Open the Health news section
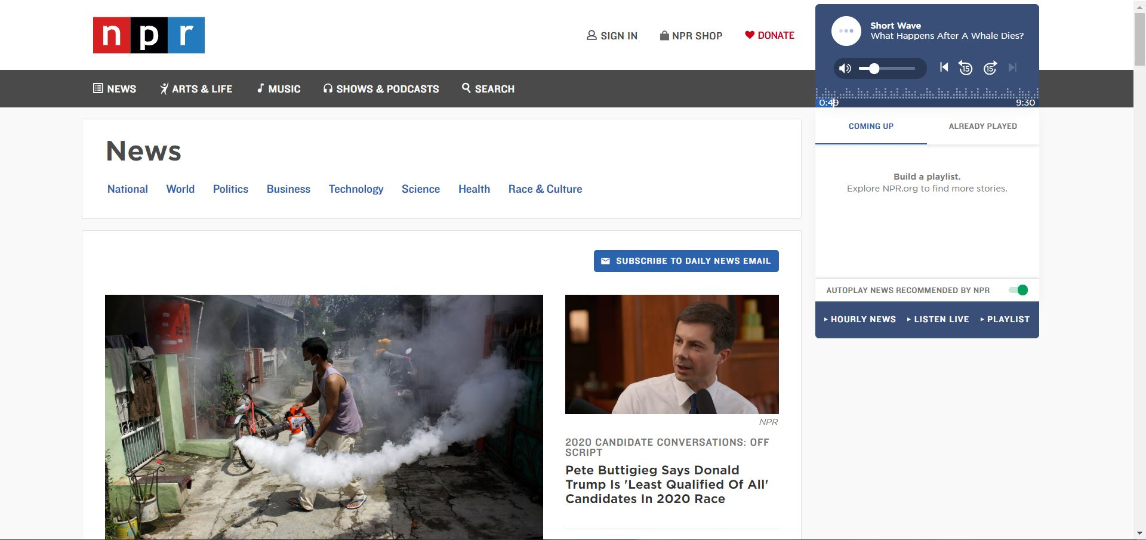The image size is (1146, 540). click(474, 189)
